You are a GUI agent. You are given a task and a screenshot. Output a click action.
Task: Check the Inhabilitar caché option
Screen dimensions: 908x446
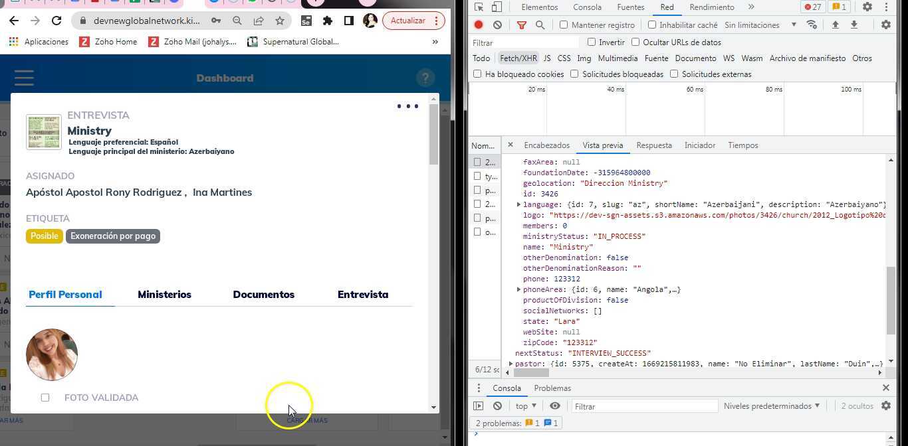(652, 25)
